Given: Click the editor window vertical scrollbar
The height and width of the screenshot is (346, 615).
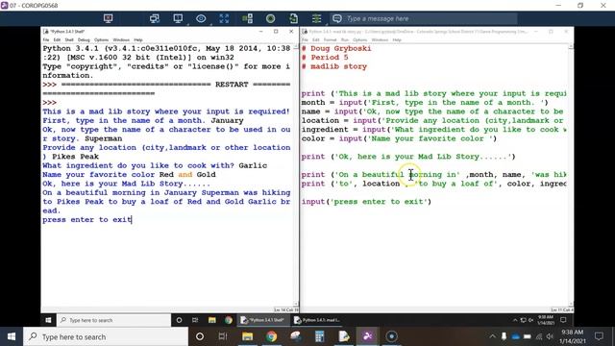Looking at the screenshot, I should click(x=571, y=175).
